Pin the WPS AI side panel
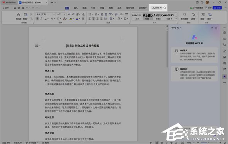 pos(212,28)
